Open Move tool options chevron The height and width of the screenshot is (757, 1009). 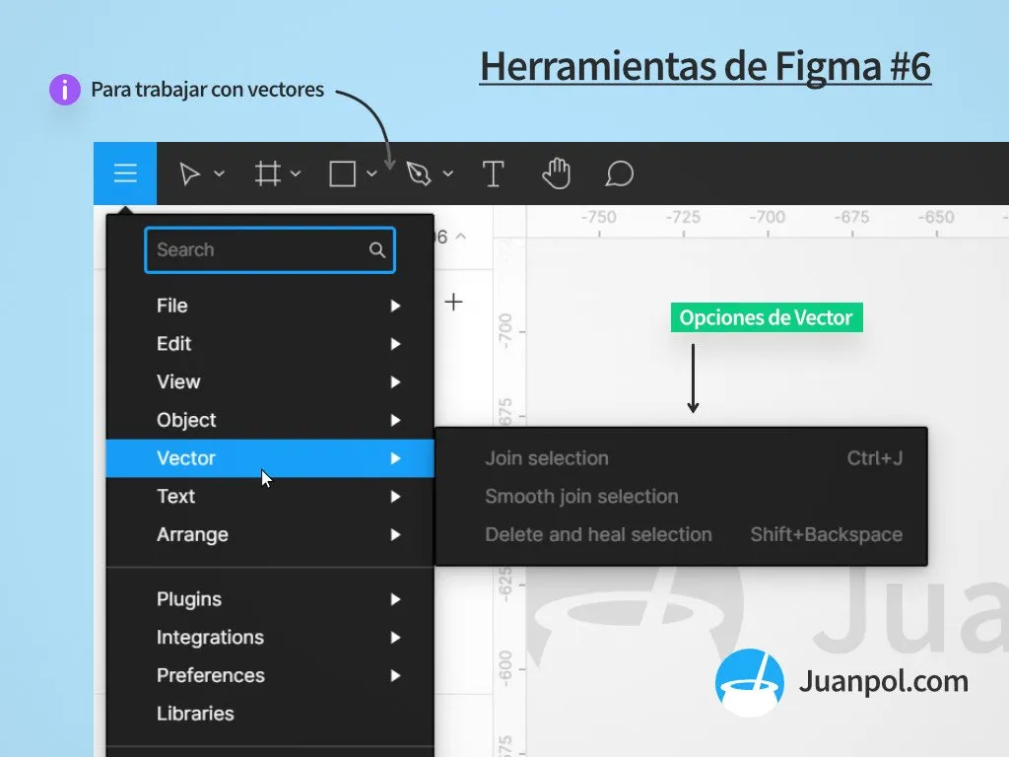(x=219, y=173)
